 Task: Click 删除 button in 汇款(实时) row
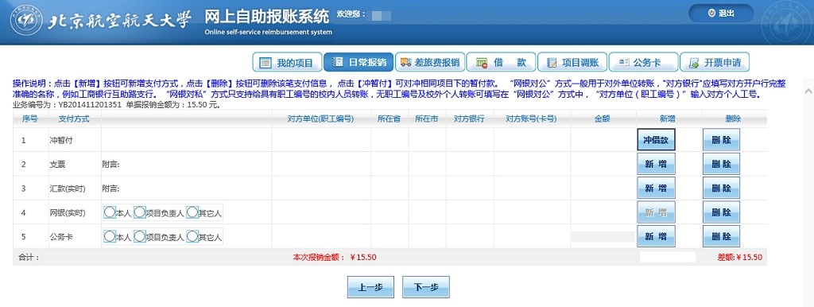coord(721,188)
